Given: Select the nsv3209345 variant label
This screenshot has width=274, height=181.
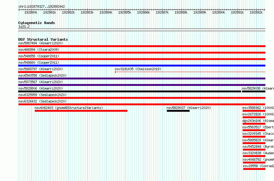Looking at the screenshot, I should [258, 134].
